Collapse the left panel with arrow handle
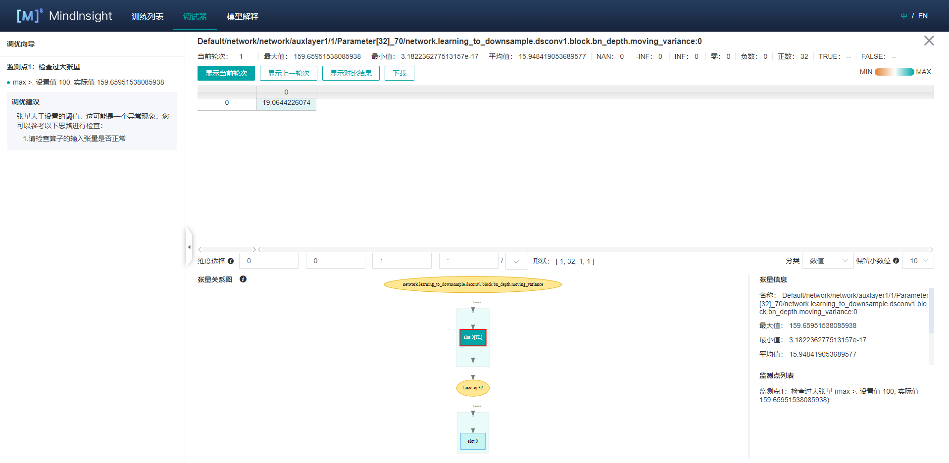The image size is (949, 463). pyautogui.click(x=189, y=247)
